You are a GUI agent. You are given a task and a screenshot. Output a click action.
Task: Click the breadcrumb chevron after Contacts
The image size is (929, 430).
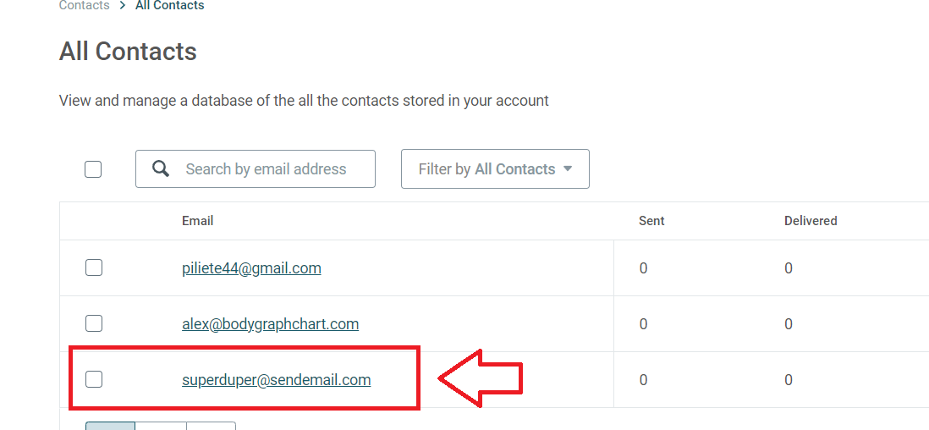pyautogui.click(x=123, y=6)
